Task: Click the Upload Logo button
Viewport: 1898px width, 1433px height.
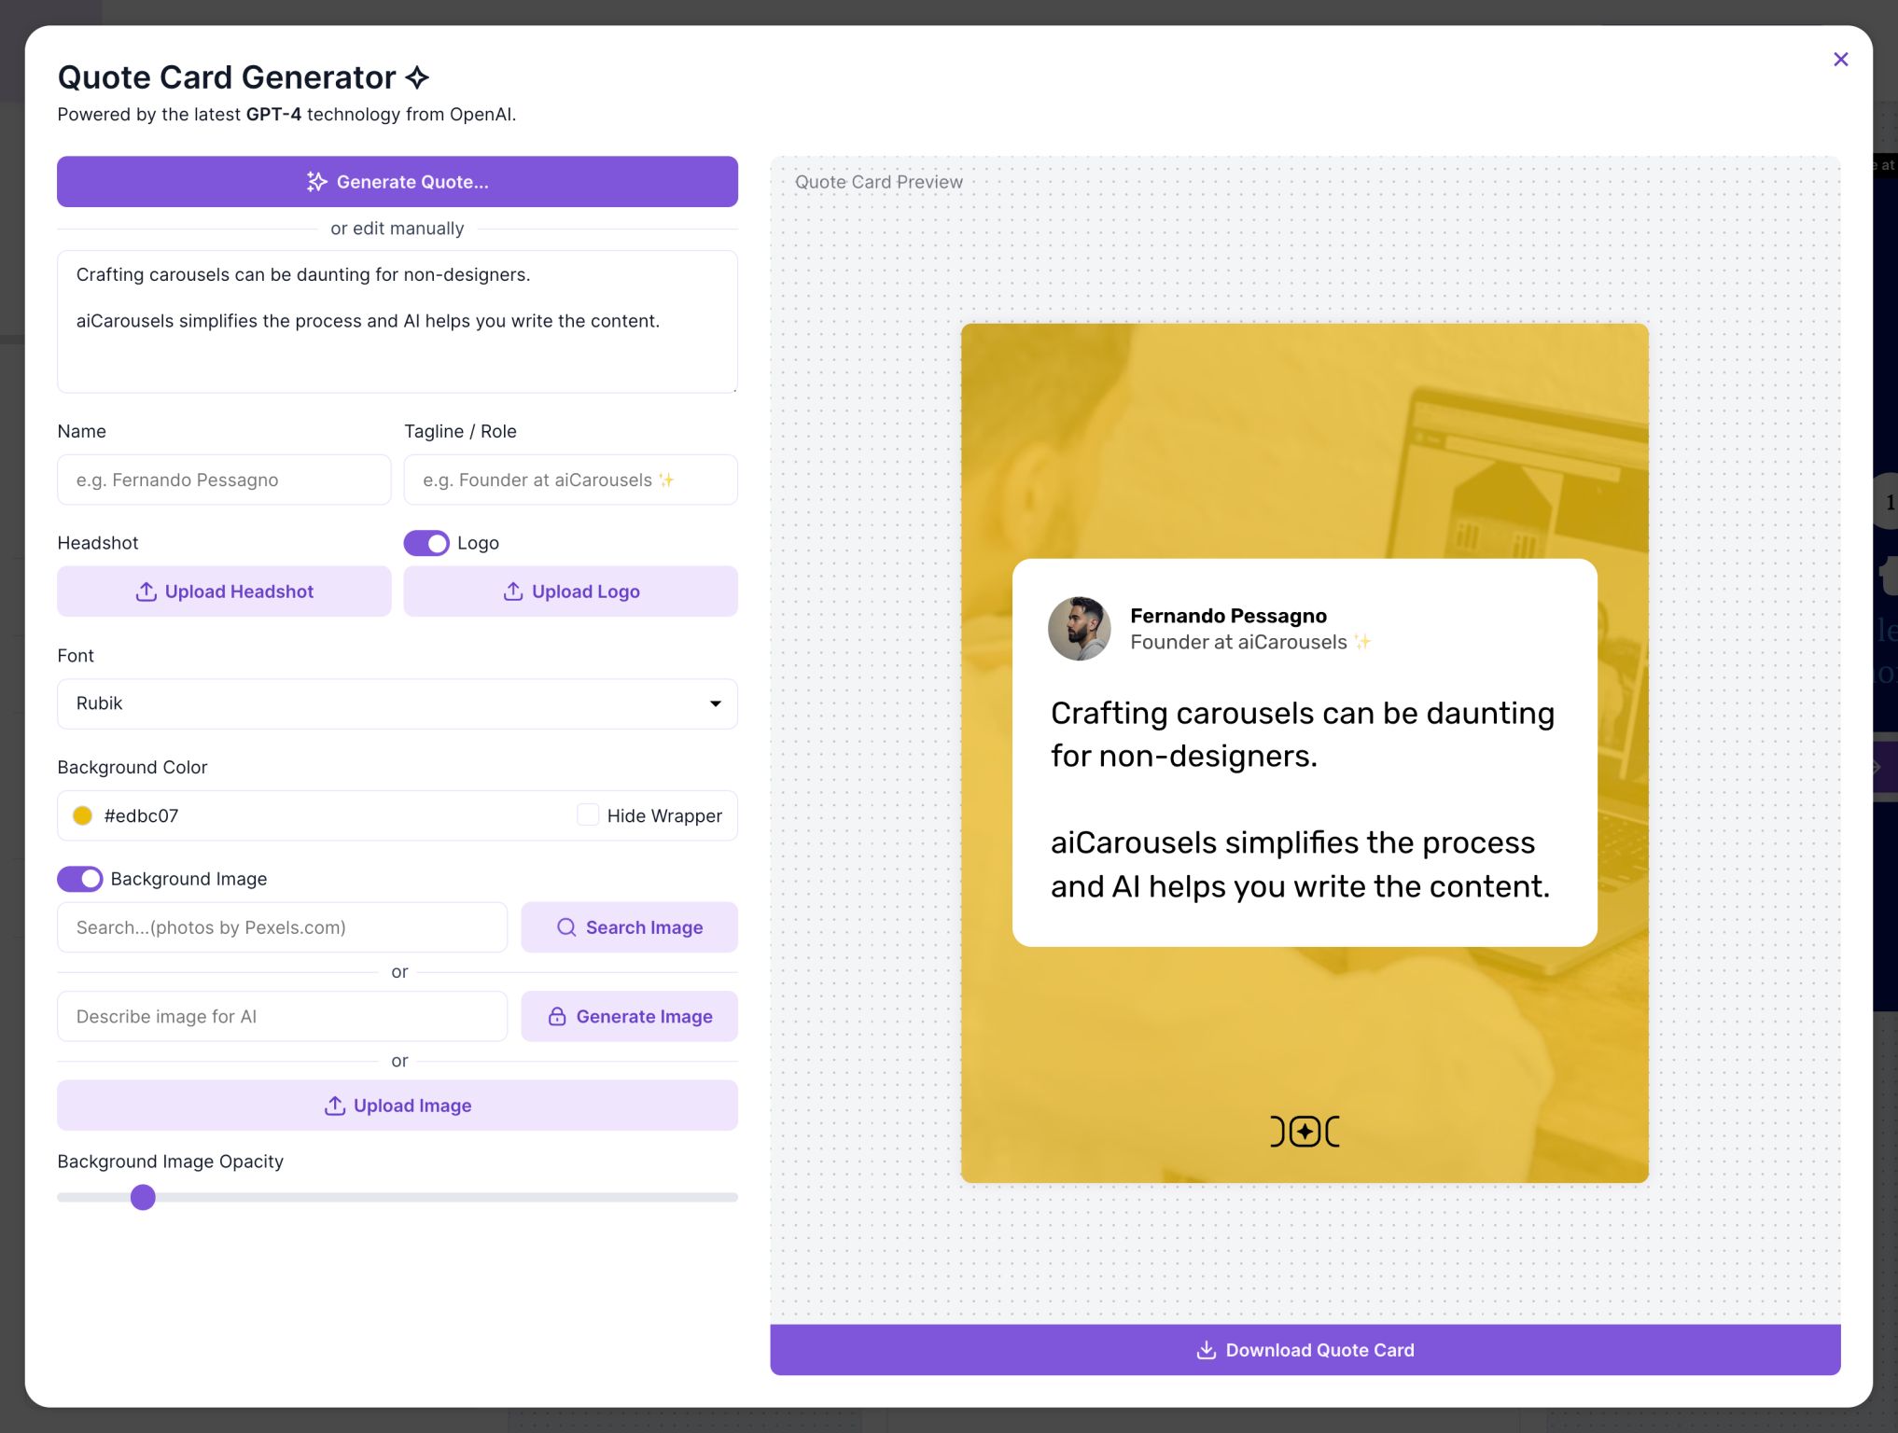Action: tap(570, 591)
